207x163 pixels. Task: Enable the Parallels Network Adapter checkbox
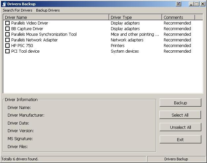point(7,40)
